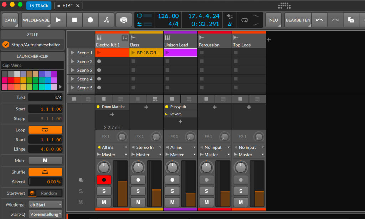The image size is (365, 219).
Task: Open the NEU menu
Action: [x=273, y=20]
